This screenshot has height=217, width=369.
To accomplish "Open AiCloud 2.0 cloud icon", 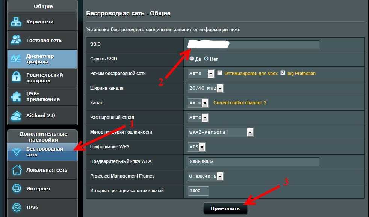I will [x=16, y=115].
